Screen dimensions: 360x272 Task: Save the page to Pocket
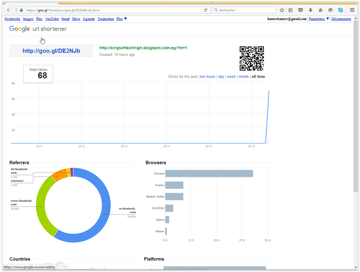coord(301,10)
